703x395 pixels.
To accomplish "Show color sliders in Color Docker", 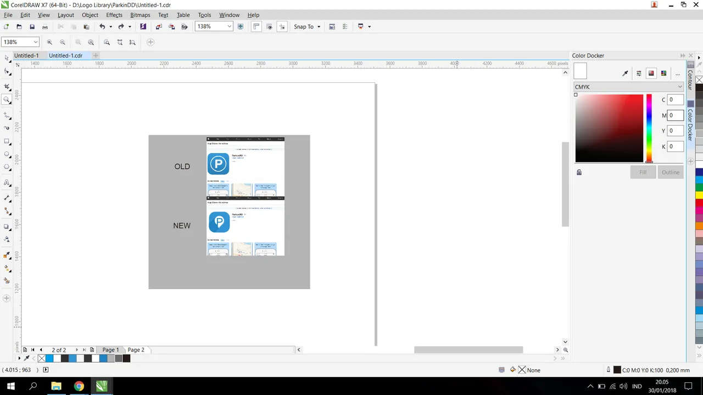I will pos(639,73).
